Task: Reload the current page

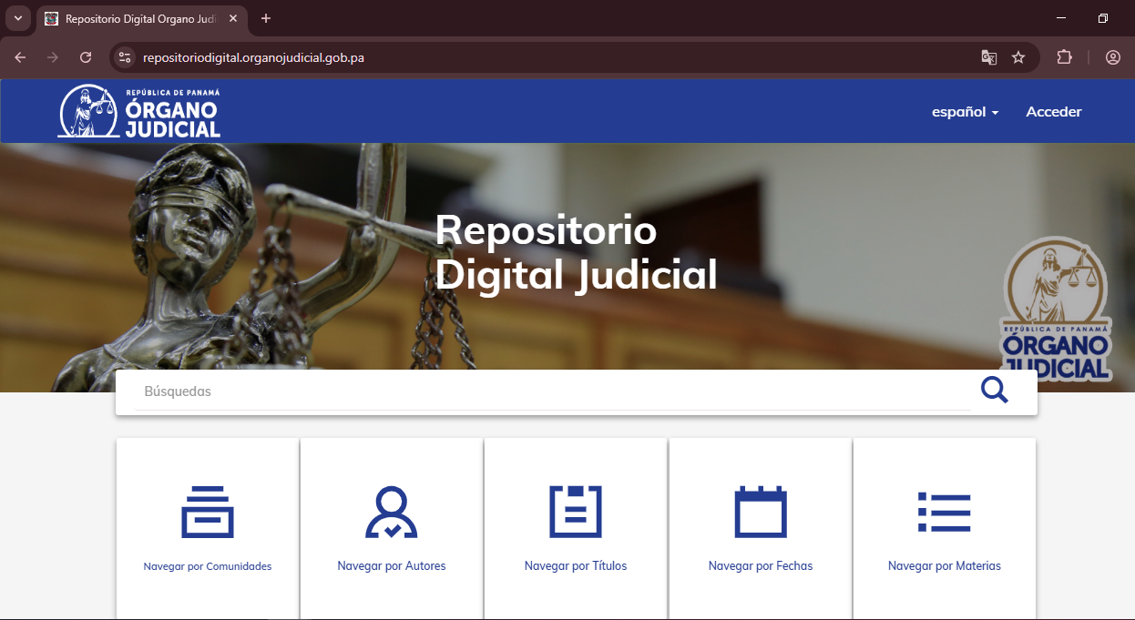Action: [x=86, y=57]
